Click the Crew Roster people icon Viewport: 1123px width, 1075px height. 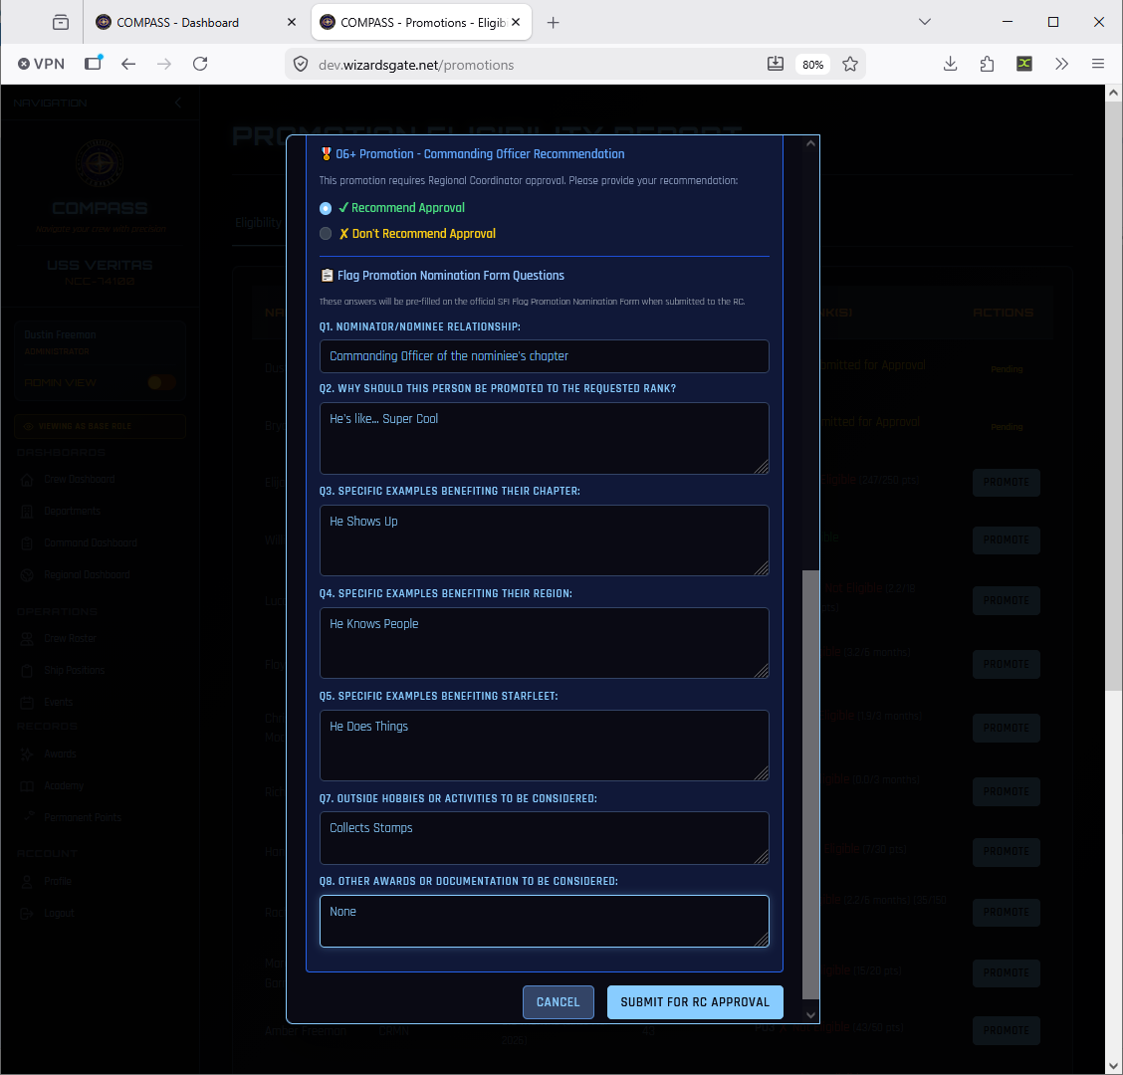tap(27, 638)
